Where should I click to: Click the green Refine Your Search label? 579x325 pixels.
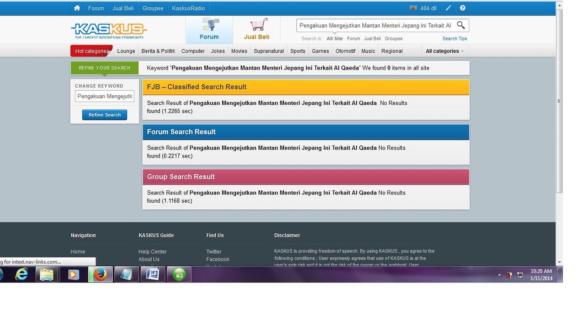pos(104,68)
